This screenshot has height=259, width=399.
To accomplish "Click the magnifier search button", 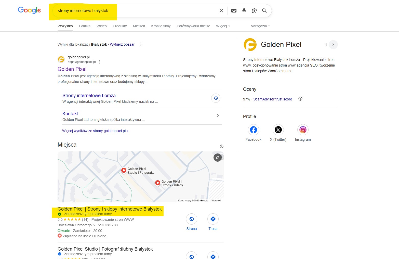I will [264, 11].
